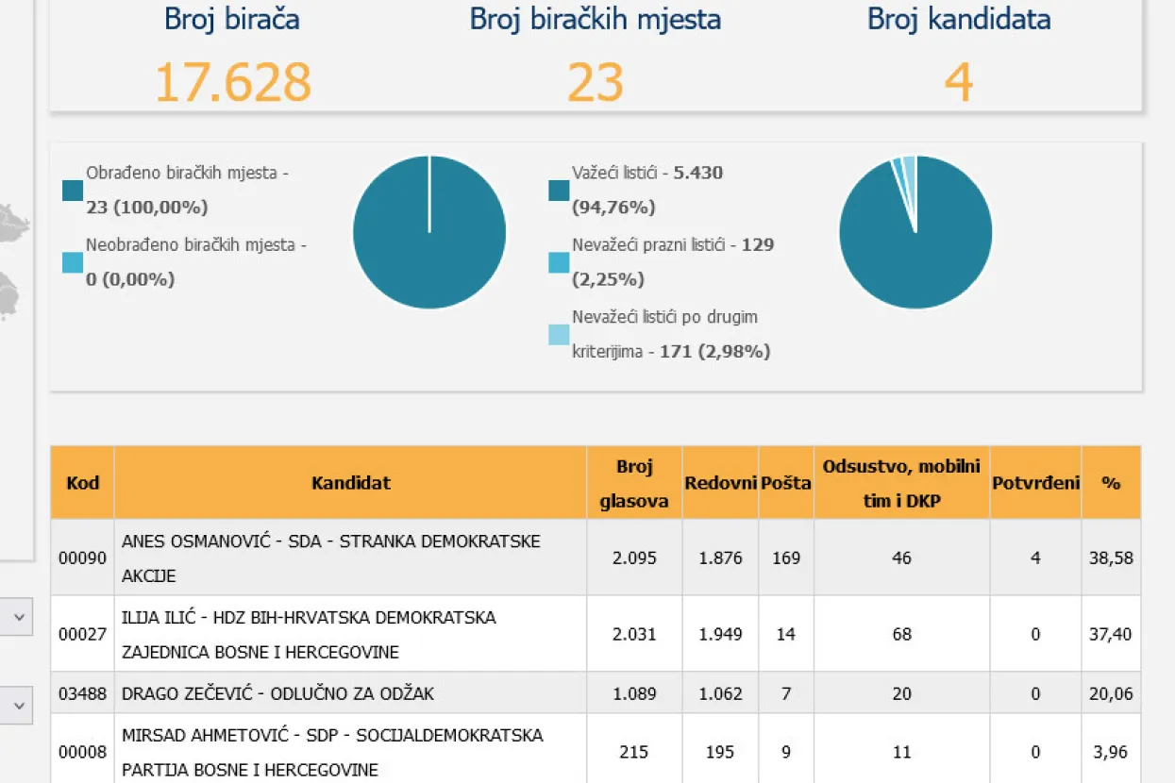Click the Potvrđeni column header
Image resolution: width=1175 pixels, height=783 pixels.
[x=1035, y=483]
